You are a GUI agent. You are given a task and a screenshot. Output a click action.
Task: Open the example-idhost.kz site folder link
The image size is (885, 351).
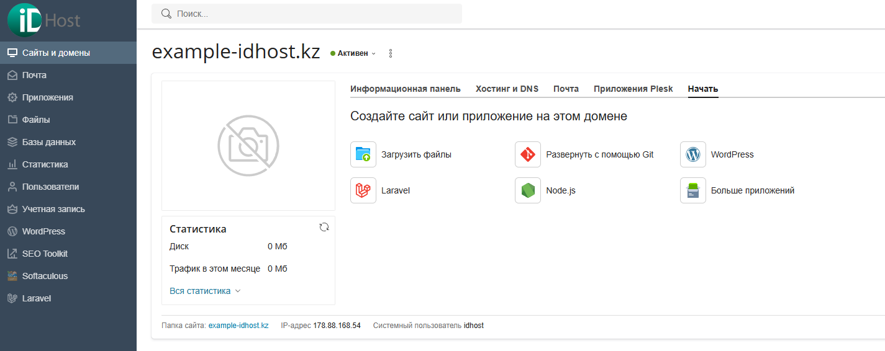[238, 325]
